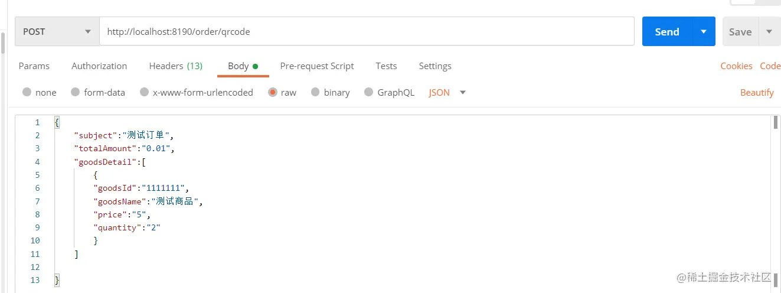Image resolution: width=781 pixels, height=293 pixels.
Task: Open the Send button dropdown arrow
Action: point(703,32)
